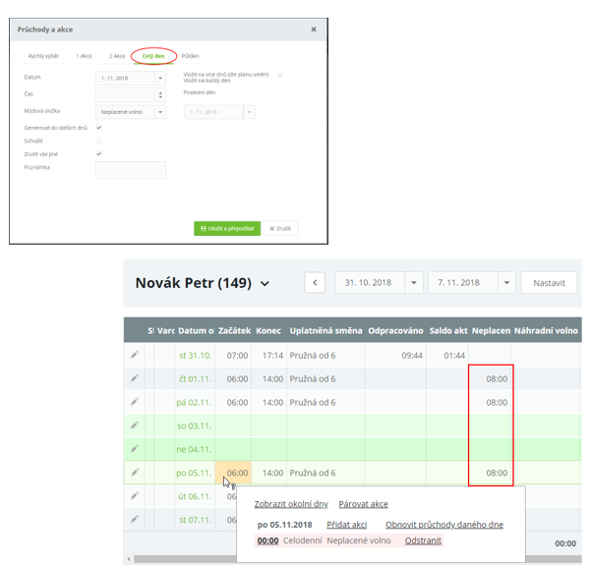Click the pencil edit icon for so 03.11. row

135,425
